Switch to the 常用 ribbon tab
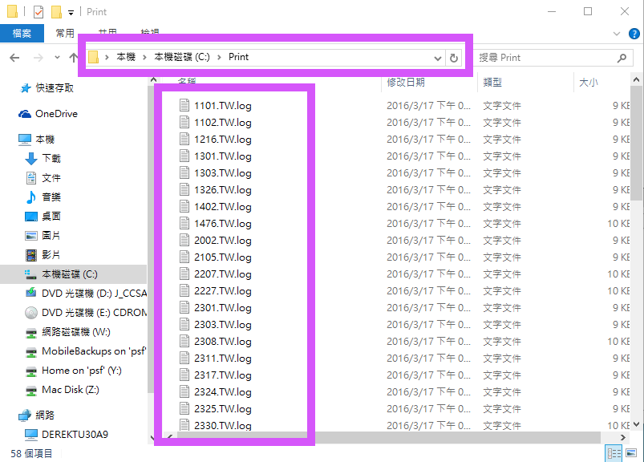644x462 pixels. point(65,34)
